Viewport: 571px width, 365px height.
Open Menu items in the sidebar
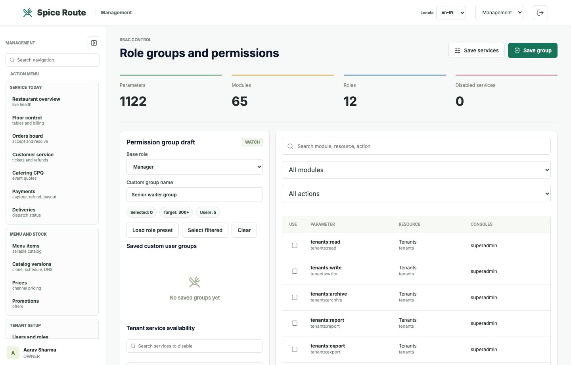pos(52,248)
